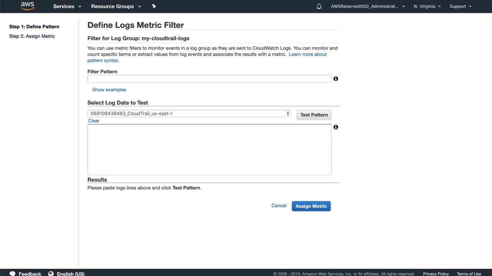Click info icon beside log data textarea
492x276 pixels.
click(336, 127)
